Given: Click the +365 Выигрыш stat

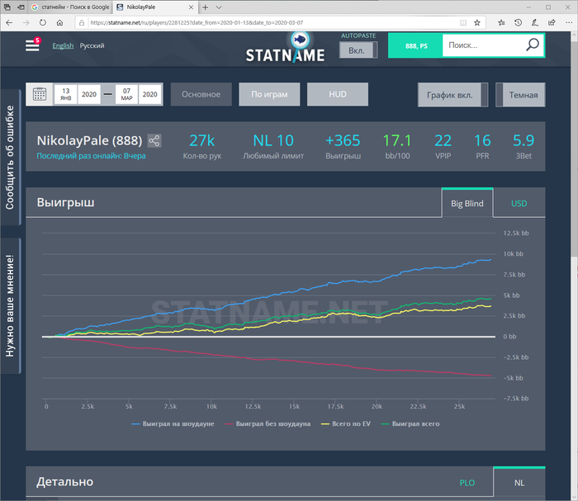Looking at the screenshot, I should pos(343,146).
